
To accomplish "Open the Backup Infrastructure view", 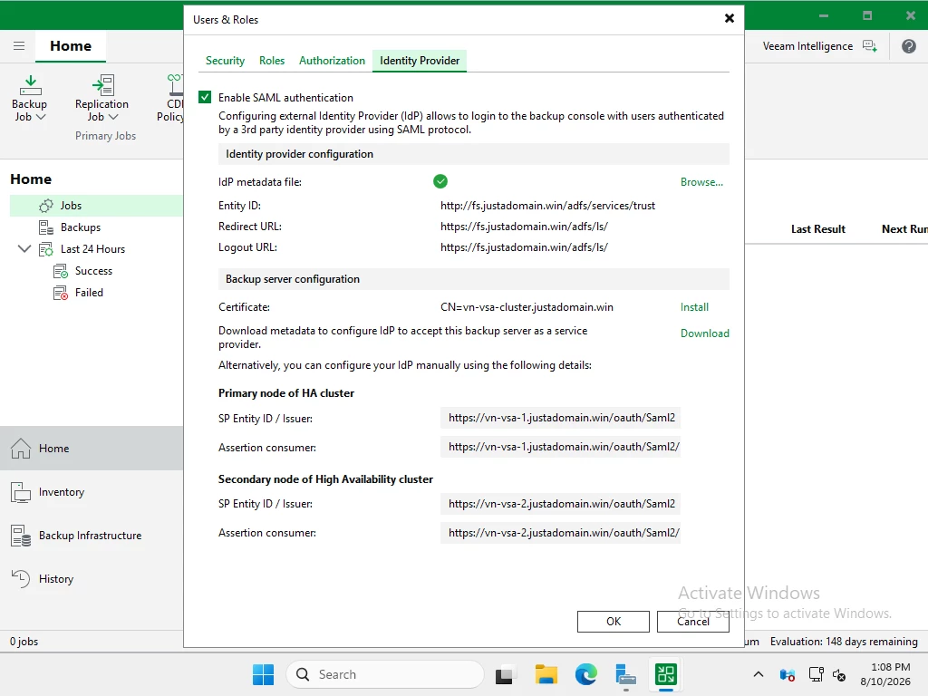I will pos(92,536).
